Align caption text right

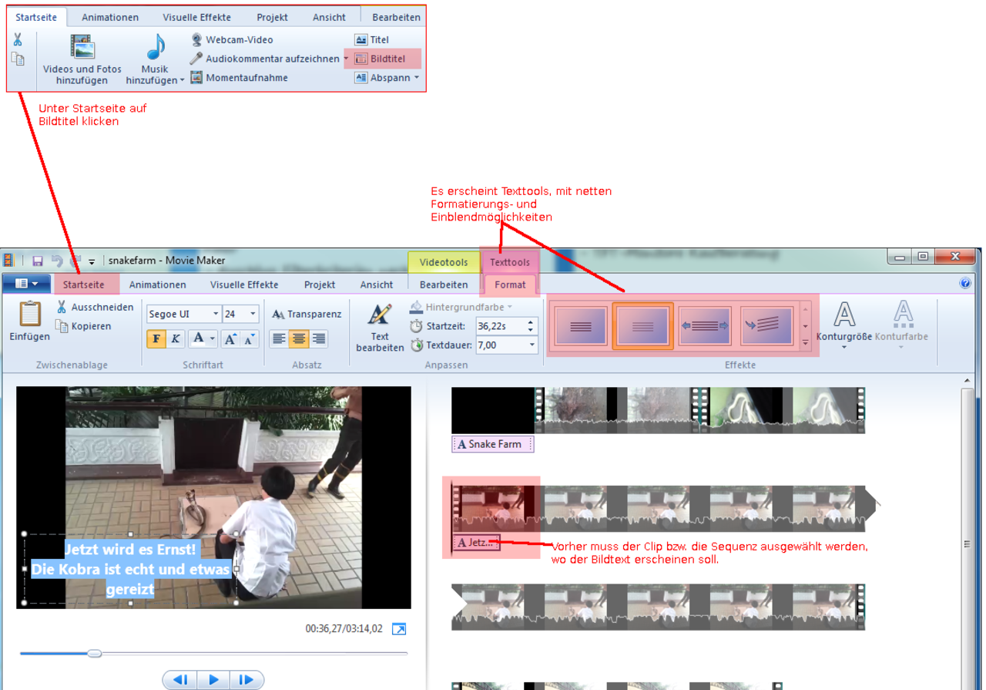pos(318,338)
